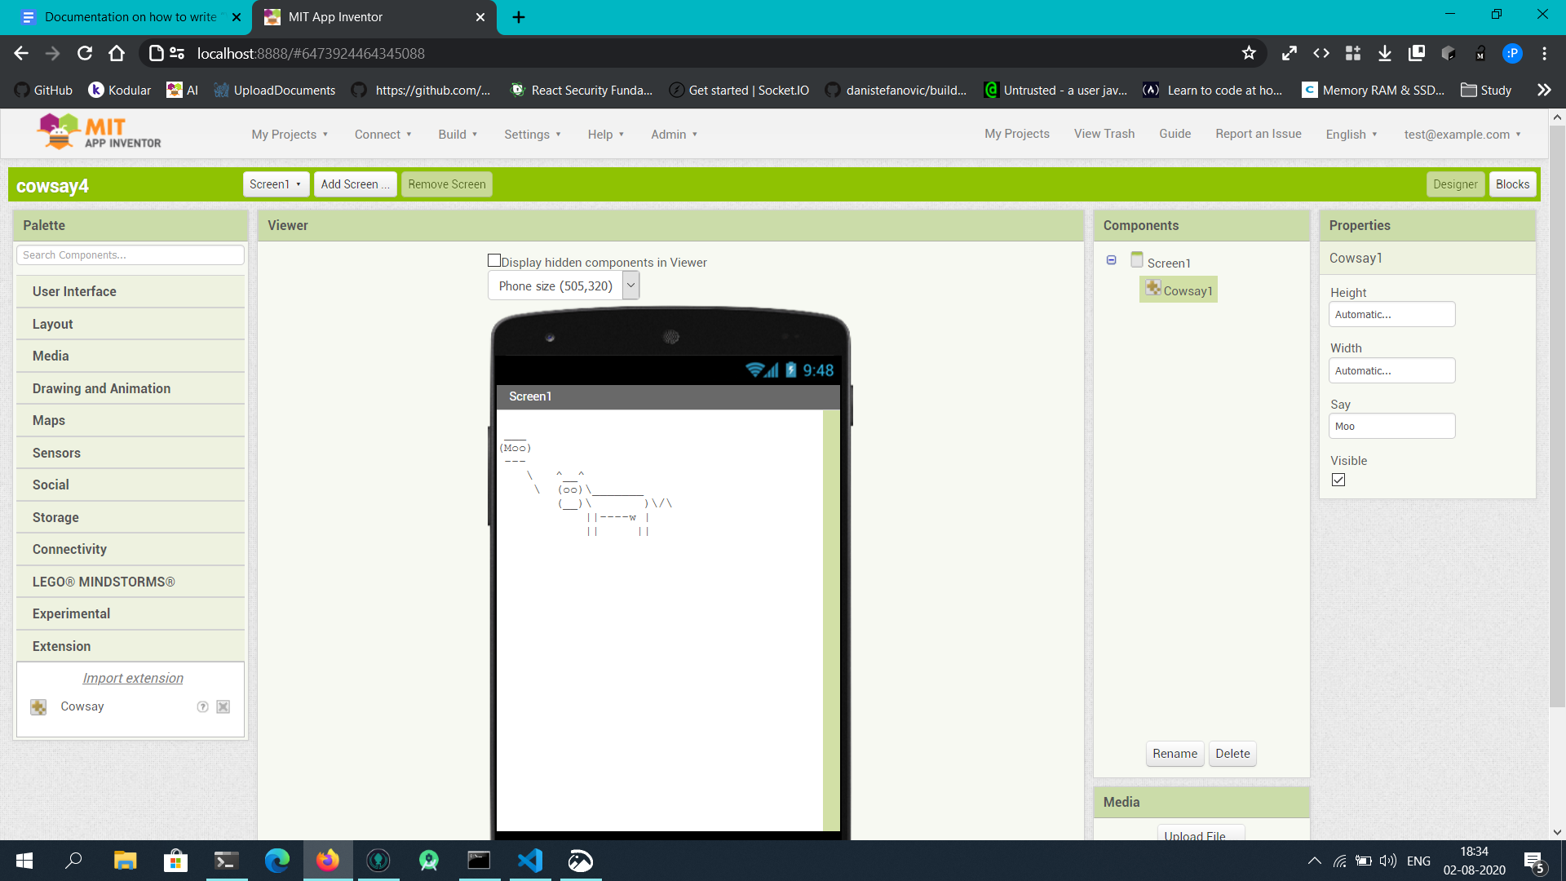Click the MIT App Inventor logo
This screenshot has width=1566, height=881.
point(100,131)
